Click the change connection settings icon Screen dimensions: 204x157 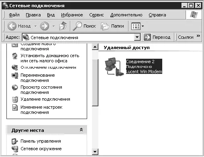15,107
